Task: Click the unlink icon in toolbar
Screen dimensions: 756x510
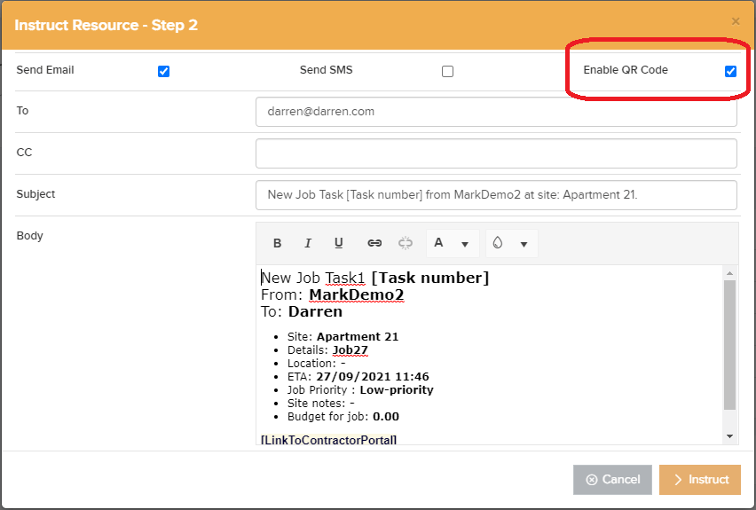Action: 406,243
